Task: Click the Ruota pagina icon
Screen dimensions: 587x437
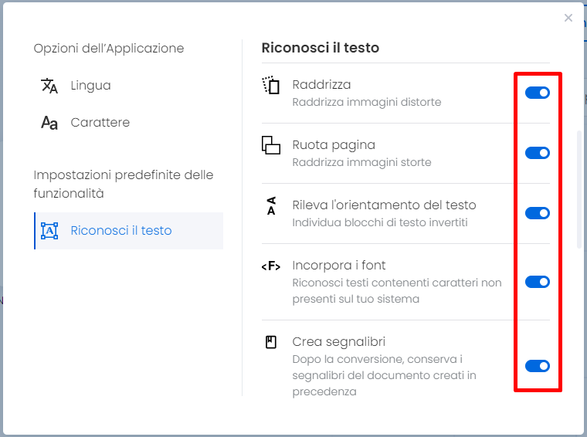Action: pos(270,145)
